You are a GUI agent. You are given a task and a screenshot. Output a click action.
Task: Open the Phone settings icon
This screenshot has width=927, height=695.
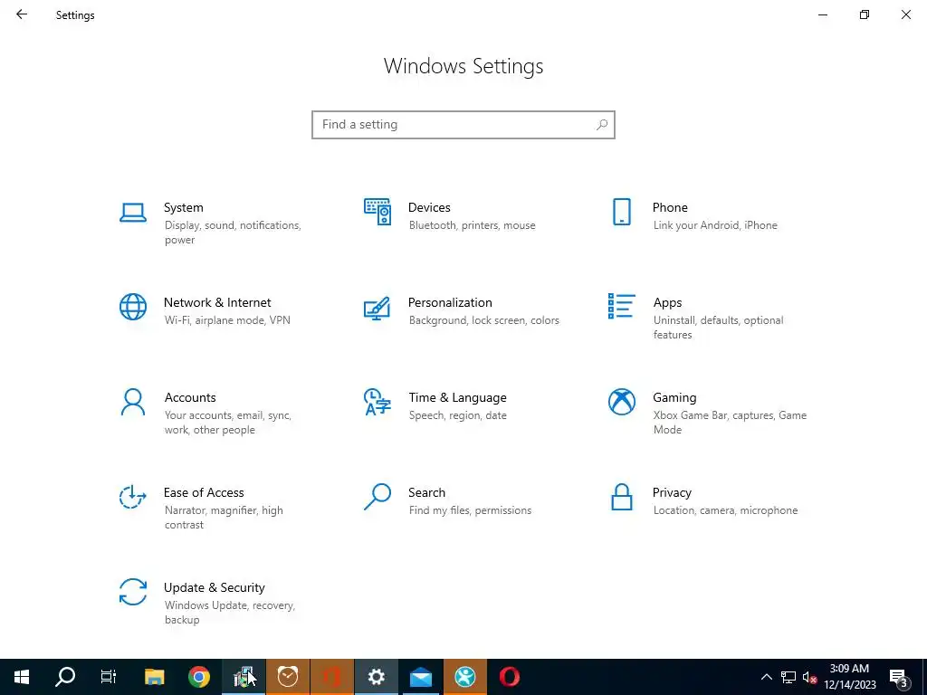tap(621, 212)
